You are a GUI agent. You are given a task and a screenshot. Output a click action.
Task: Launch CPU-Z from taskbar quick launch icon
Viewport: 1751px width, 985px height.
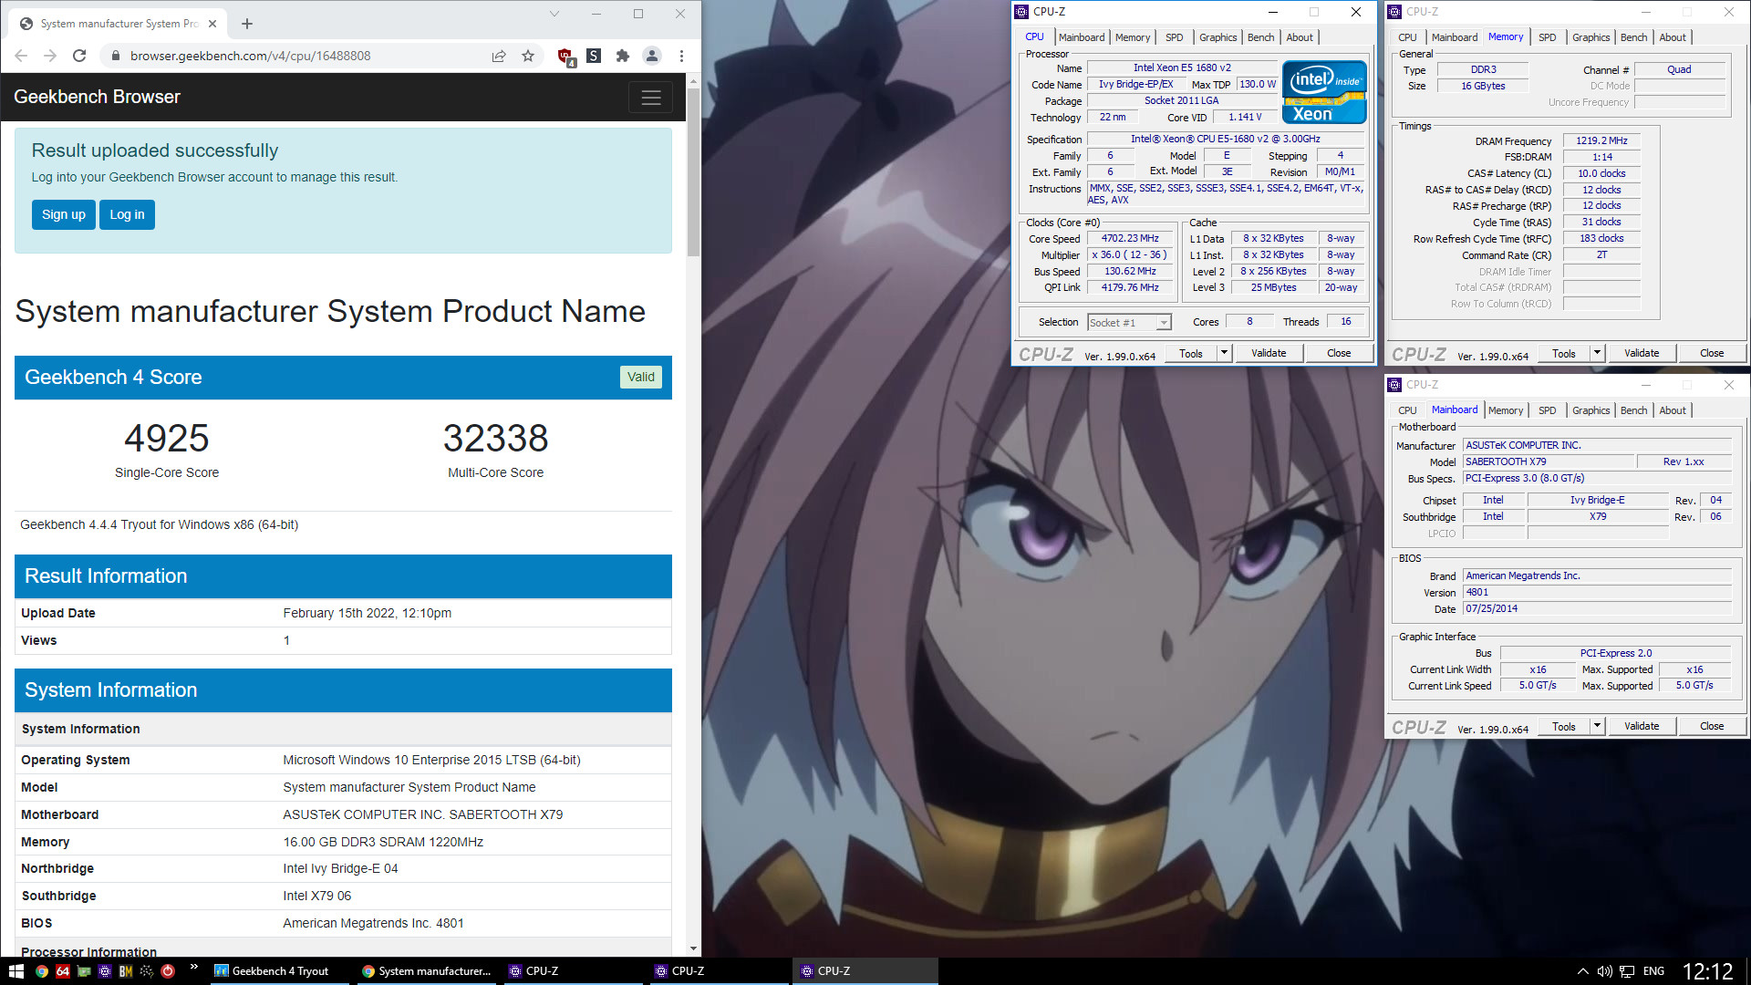point(105,971)
